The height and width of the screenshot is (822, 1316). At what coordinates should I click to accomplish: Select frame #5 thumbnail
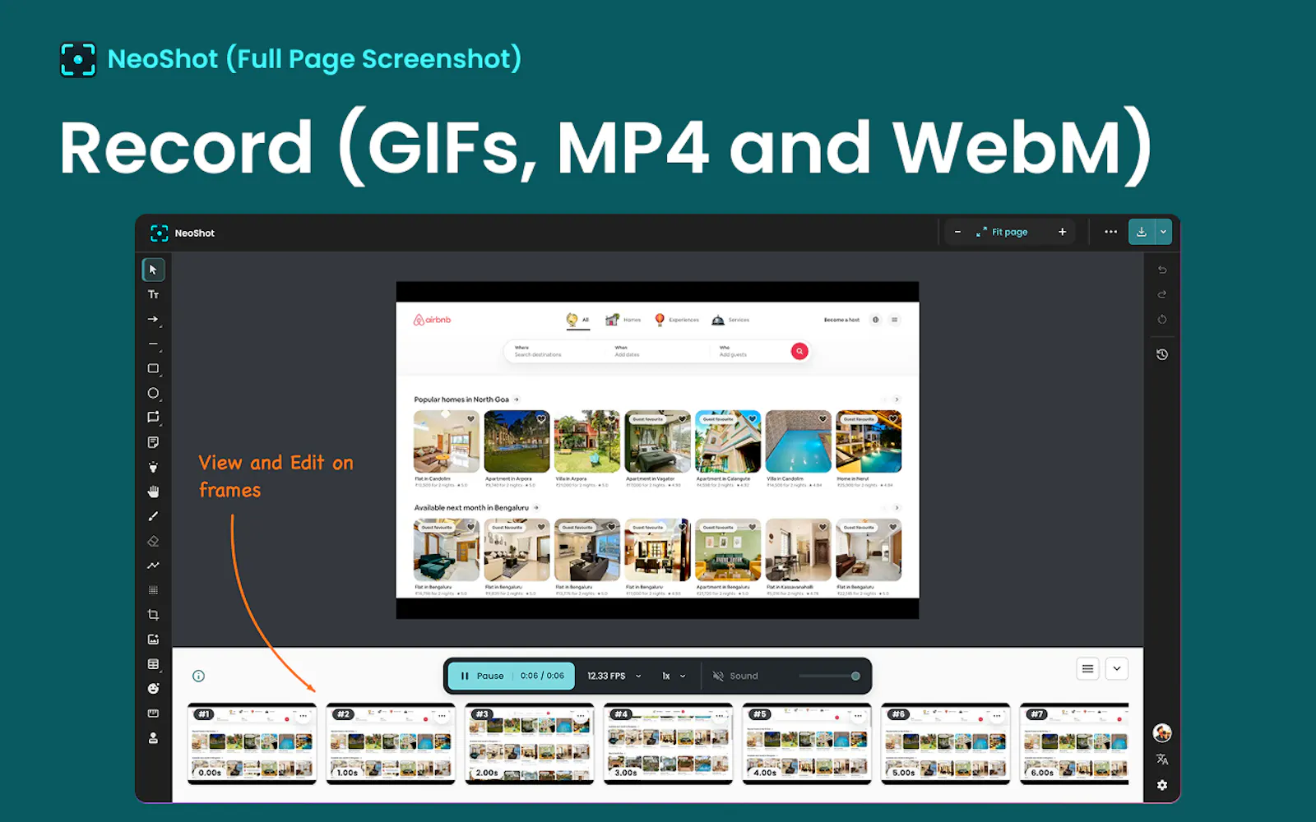pyautogui.click(x=807, y=744)
